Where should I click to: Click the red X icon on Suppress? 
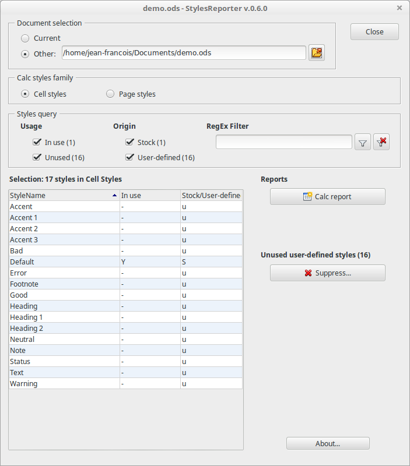(x=308, y=273)
